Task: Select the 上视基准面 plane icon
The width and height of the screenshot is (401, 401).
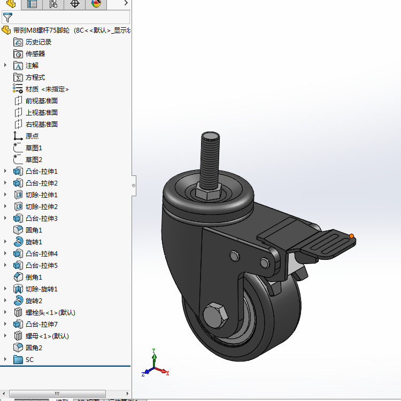Action: (18, 112)
